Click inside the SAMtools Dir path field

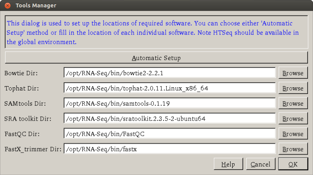(x=169, y=103)
